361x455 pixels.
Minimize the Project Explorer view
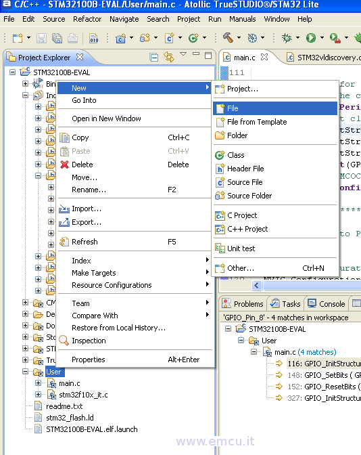(x=196, y=54)
